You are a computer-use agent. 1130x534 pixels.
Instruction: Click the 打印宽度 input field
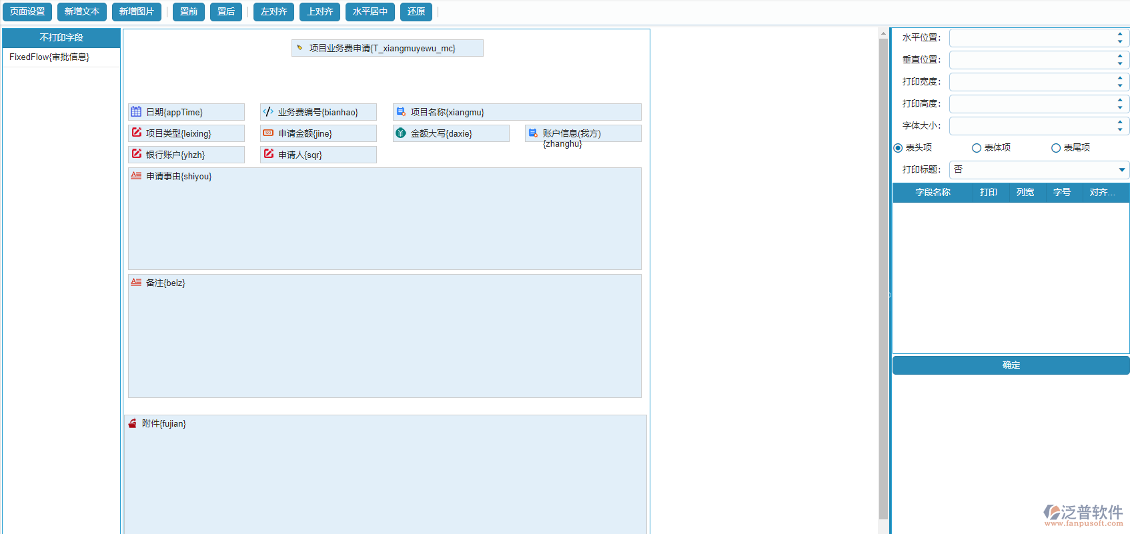(1031, 82)
